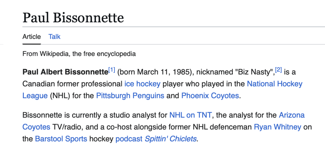Follow the podcast link

click(x=128, y=139)
